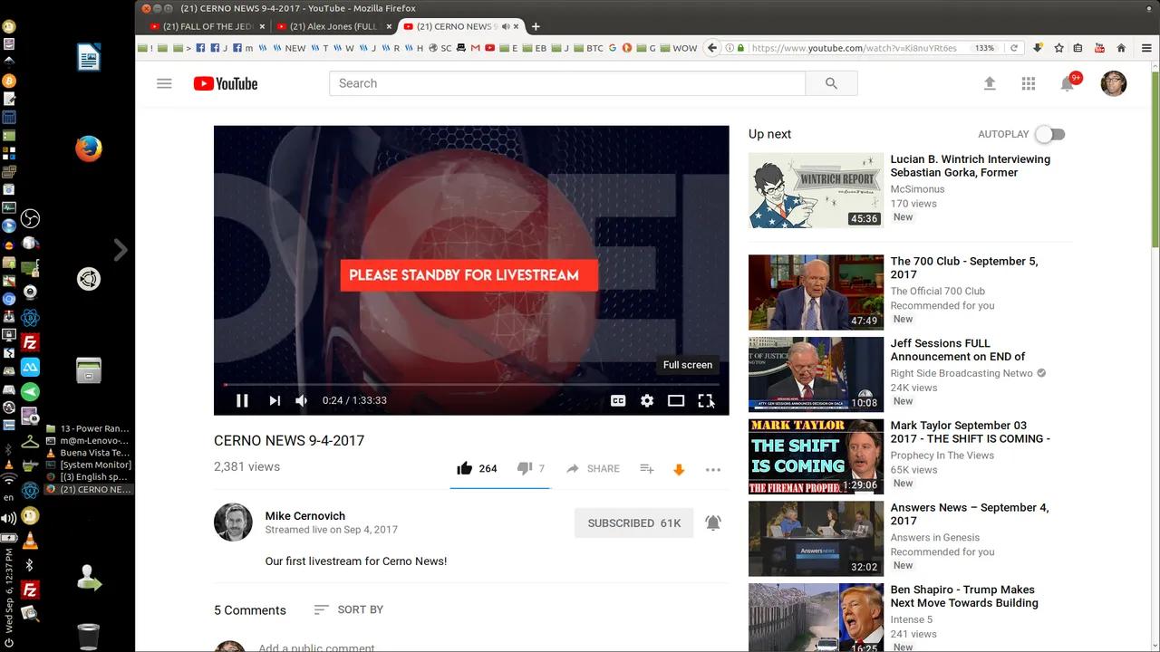Click the Mike Cernovich channel avatar
Viewport: 1160px width, 652px height.
pos(233,523)
